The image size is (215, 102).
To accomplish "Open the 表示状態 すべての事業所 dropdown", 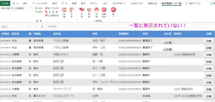I will [21, 8].
